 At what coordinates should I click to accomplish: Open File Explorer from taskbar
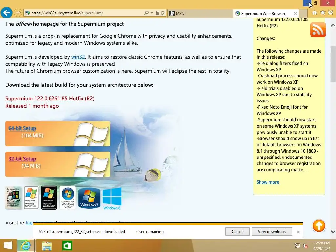tap(47, 245)
